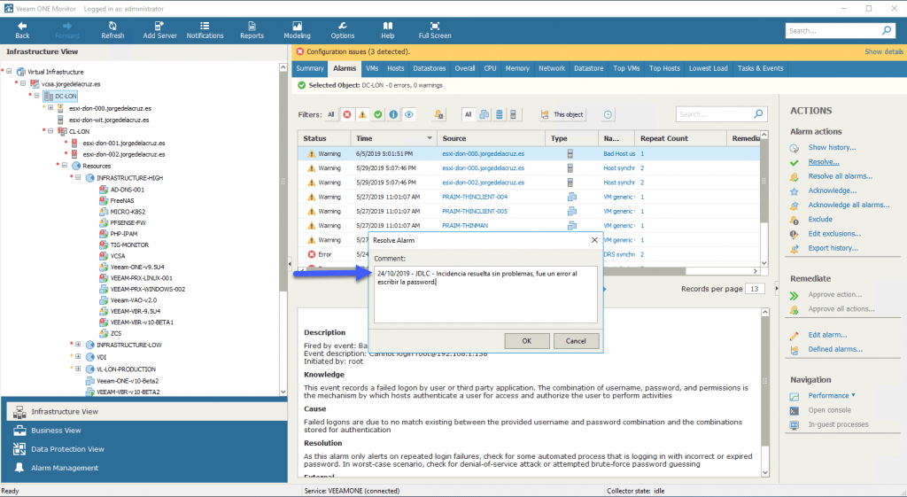Collapse the Virtual Infrastructure tree node
The image size is (907, 497).
click(x=9, y=71)
